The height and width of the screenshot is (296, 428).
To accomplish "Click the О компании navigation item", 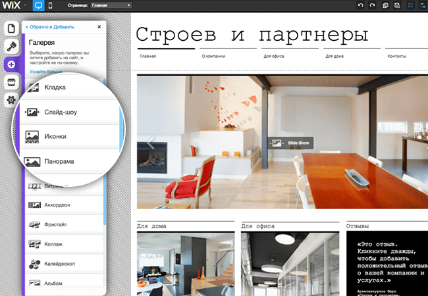I will click(212, 57).
